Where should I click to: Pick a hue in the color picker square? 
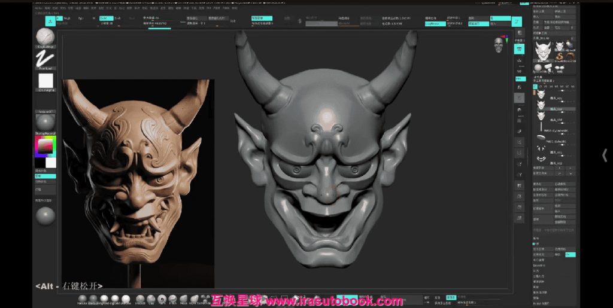[x=45, y=146]
